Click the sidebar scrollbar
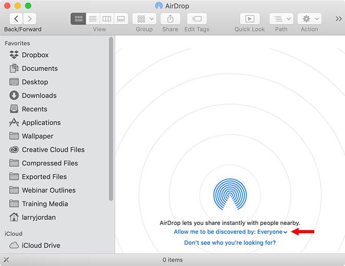Screen dimensions: 345x266 point(111,119)
